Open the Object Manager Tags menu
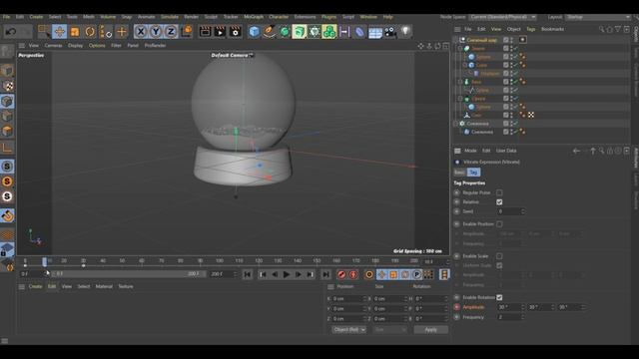The height and width of the screenshot is (359, 639). 530,29
